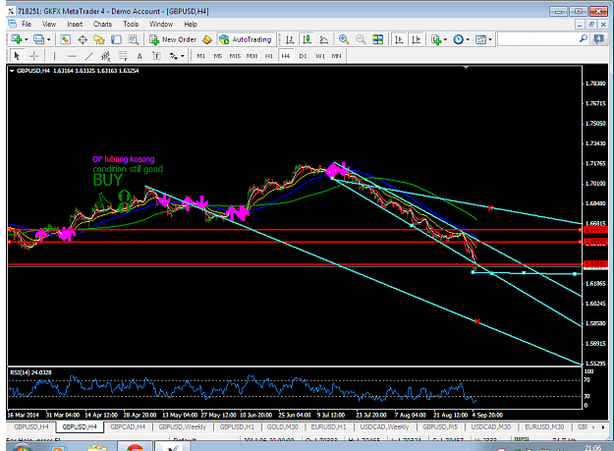
Task: Select the Horizontal Line drawing tool
Action: pyautogui.click(x=72, y=56)
